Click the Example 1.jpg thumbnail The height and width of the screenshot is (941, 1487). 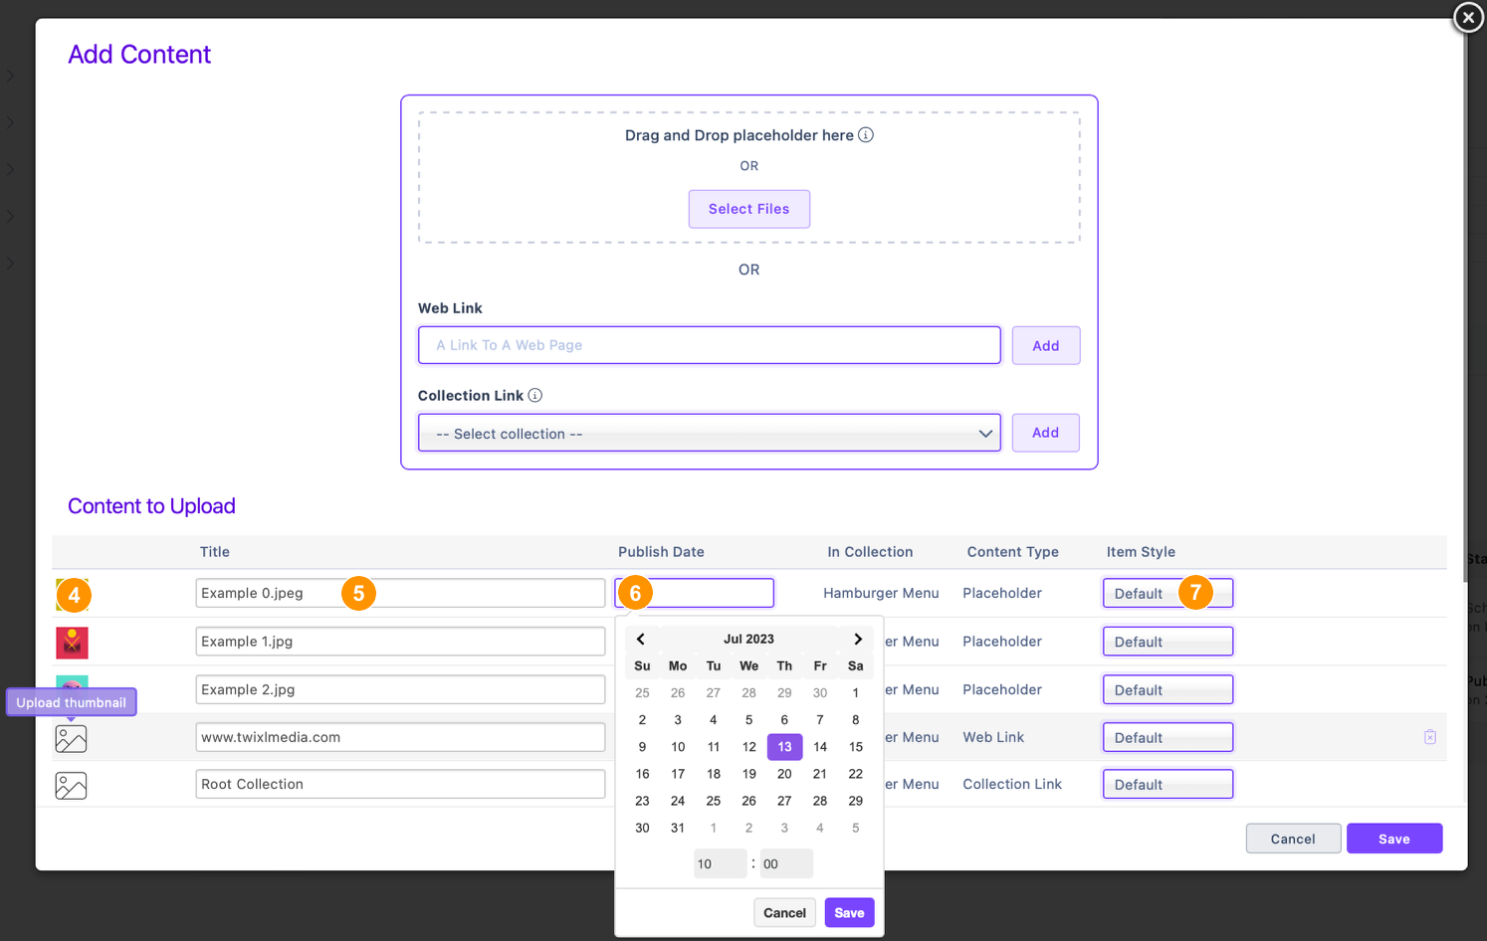[x=72, y=643]
